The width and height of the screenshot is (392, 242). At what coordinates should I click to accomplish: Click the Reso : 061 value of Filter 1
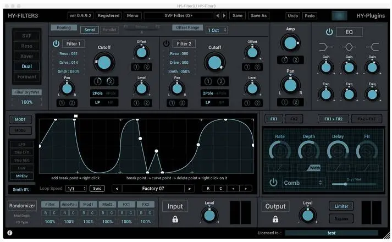[x=68, y=54]
